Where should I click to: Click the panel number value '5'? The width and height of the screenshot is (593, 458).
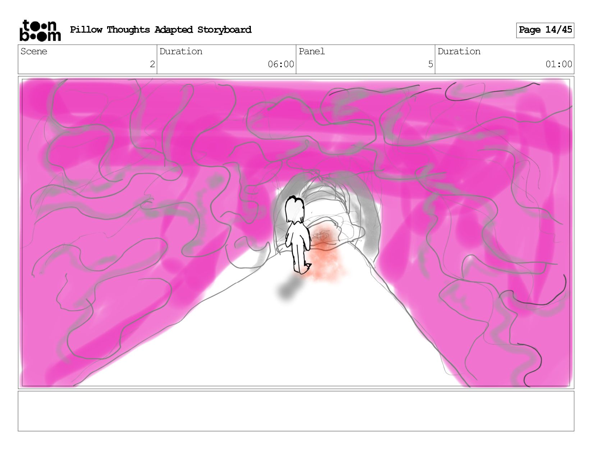[x=431, y=64]
